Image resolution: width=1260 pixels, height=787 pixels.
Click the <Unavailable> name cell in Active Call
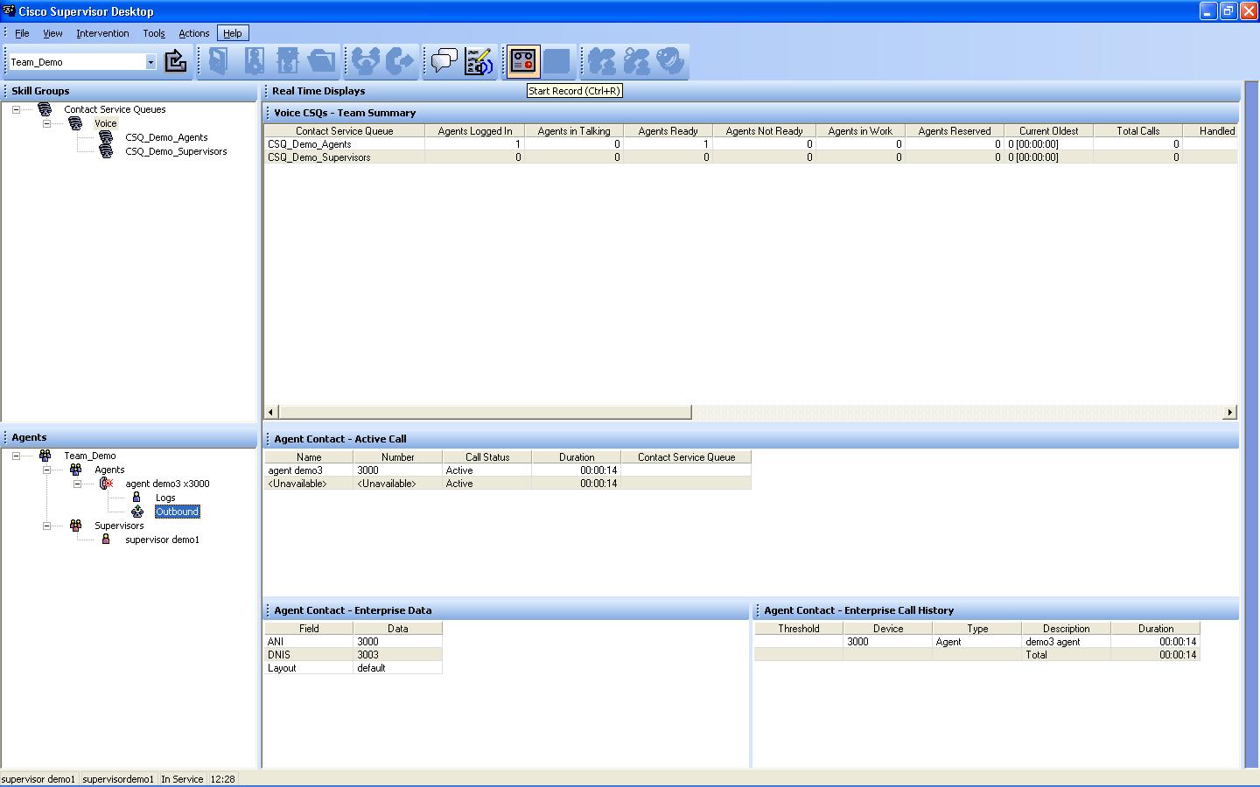click(309, 484)
